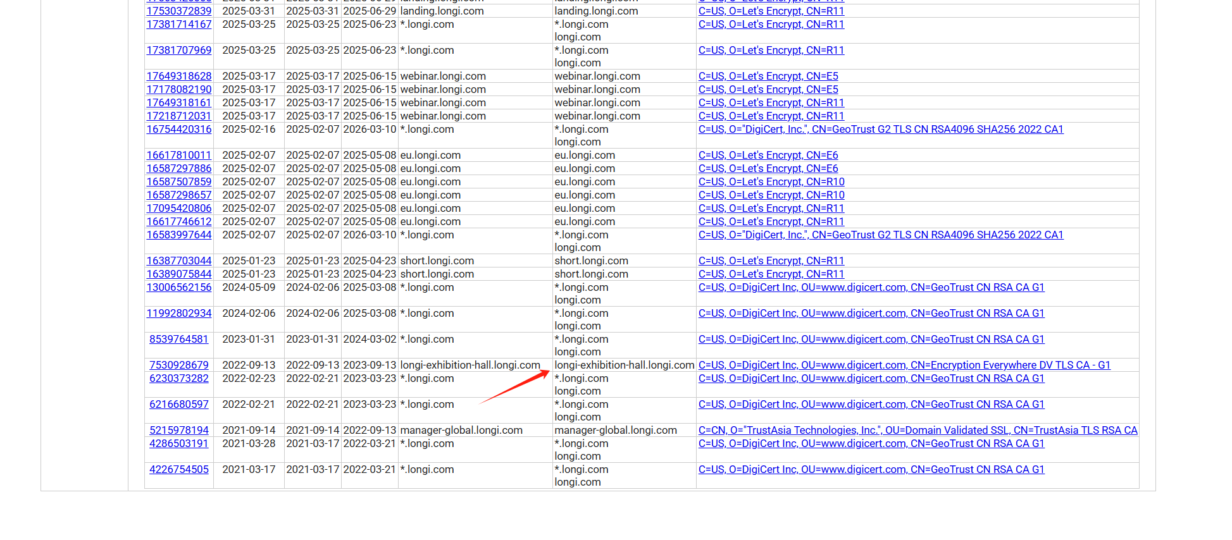Open certificate ID 17095420806
1232x540 pixels.
point(179,208)
